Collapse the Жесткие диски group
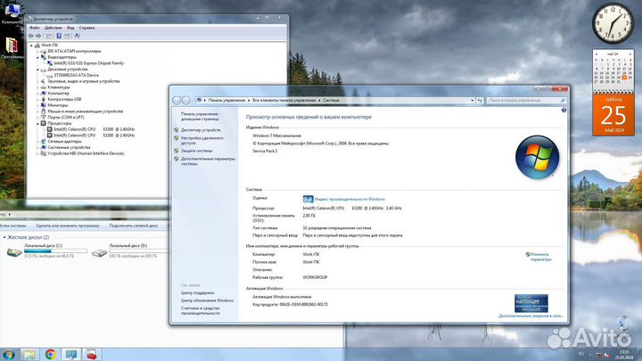This screenshot has width=642, height=361. 4,237
